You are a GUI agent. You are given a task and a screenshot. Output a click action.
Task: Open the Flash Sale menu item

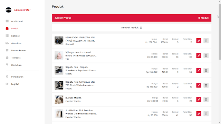[16, 65]
